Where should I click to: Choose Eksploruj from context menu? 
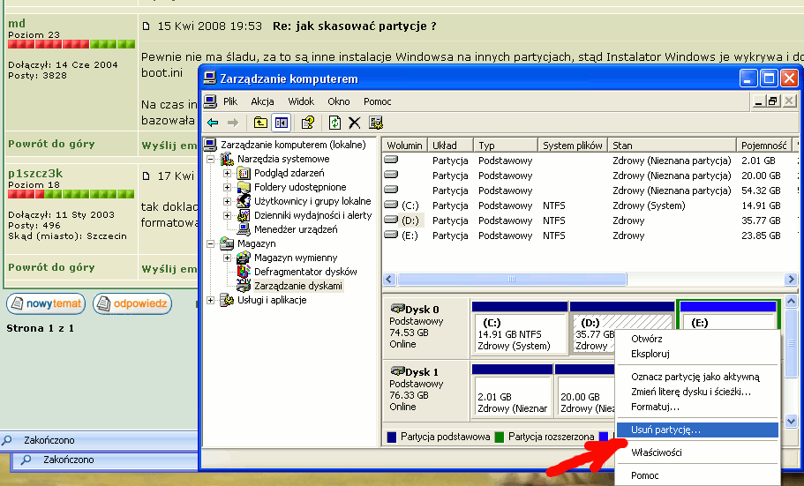[x=698, y=354]
